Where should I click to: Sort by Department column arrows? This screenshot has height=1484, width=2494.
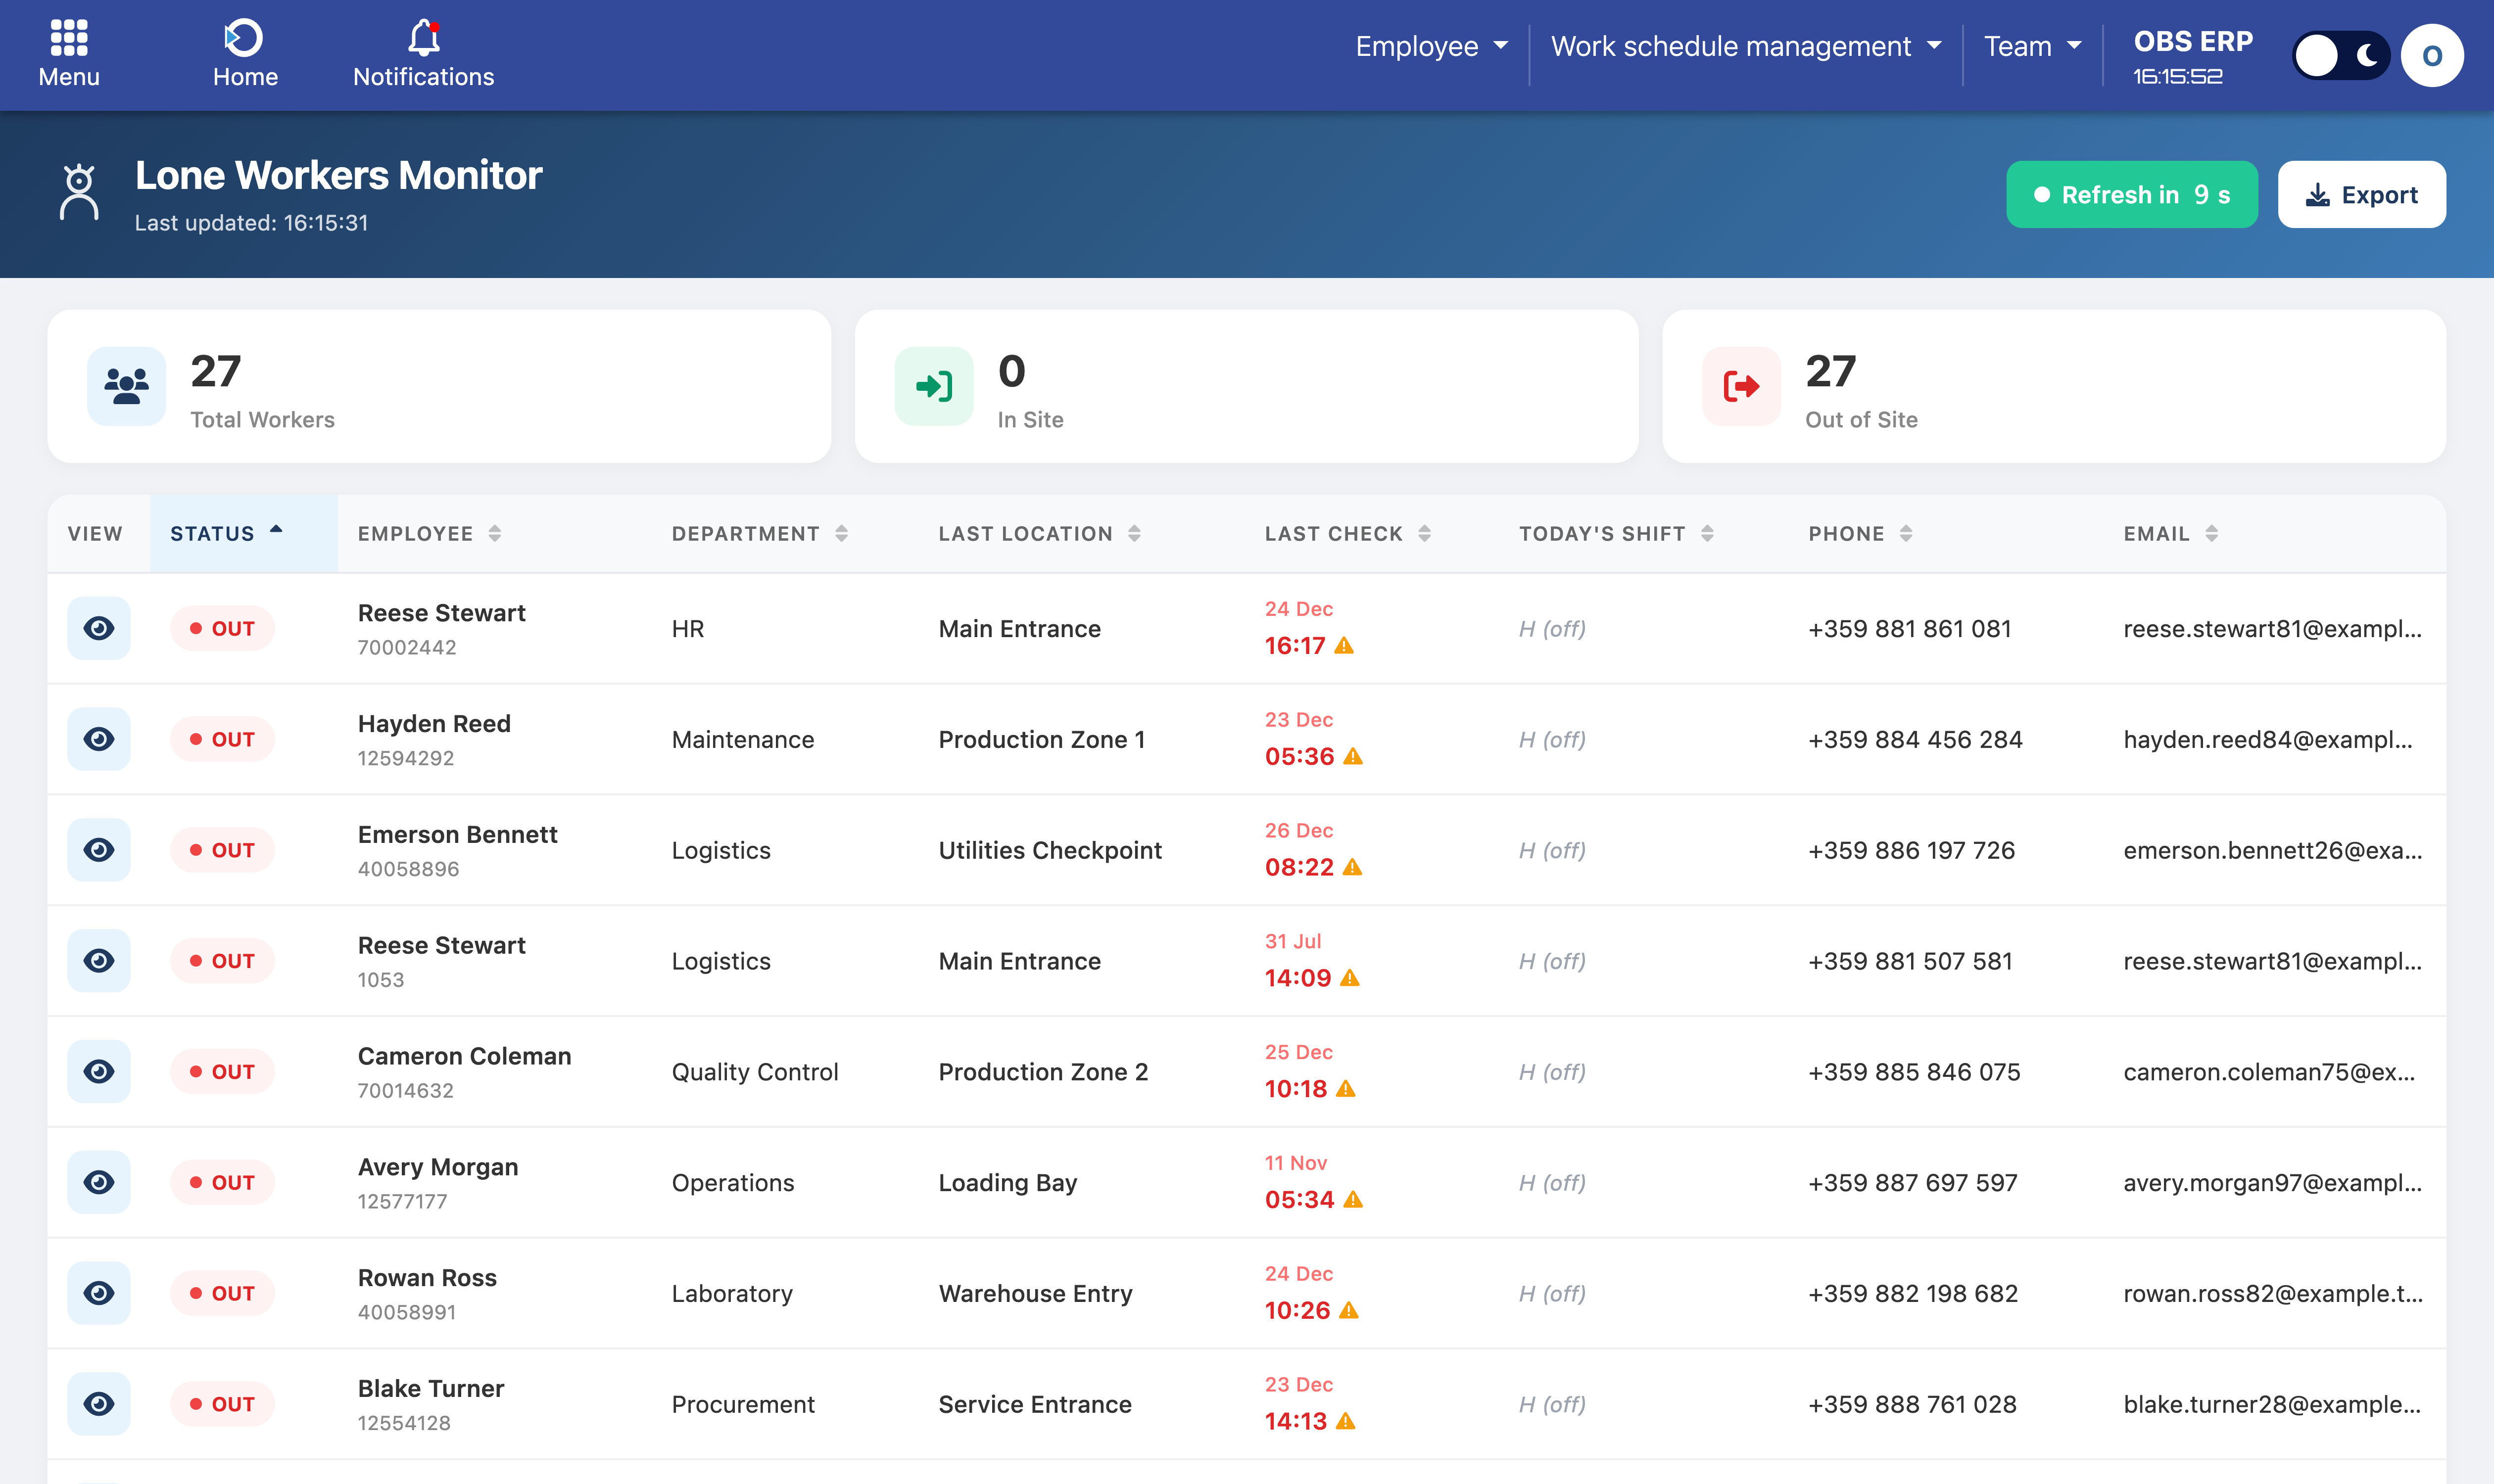(x=841, y=533)
